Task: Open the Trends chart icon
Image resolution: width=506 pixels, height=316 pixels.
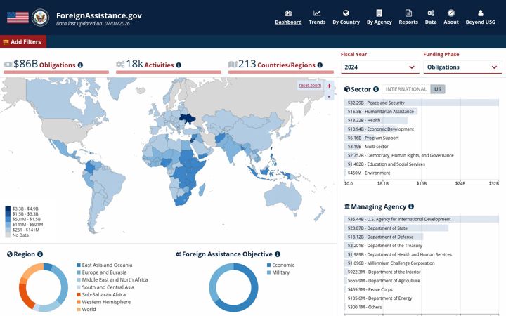Action: click(x=317, y=13)
